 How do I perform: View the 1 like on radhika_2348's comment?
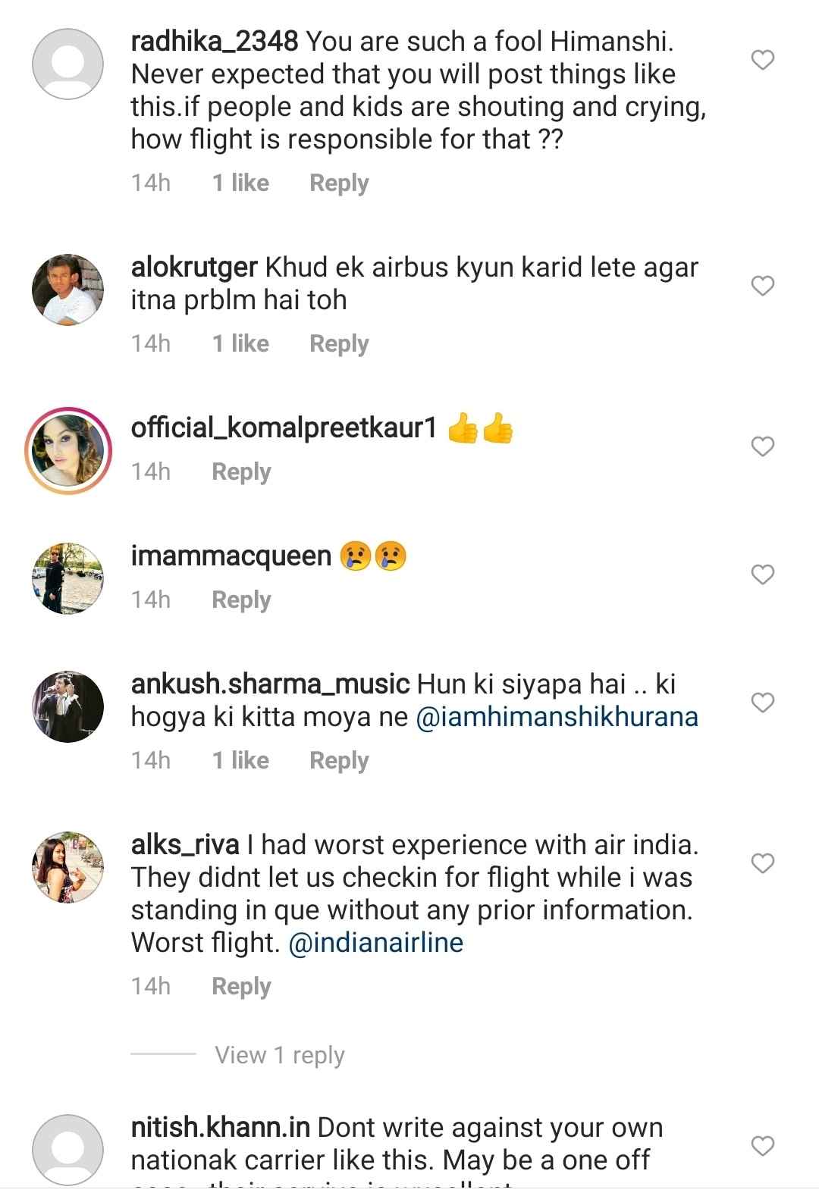point(240,183)
